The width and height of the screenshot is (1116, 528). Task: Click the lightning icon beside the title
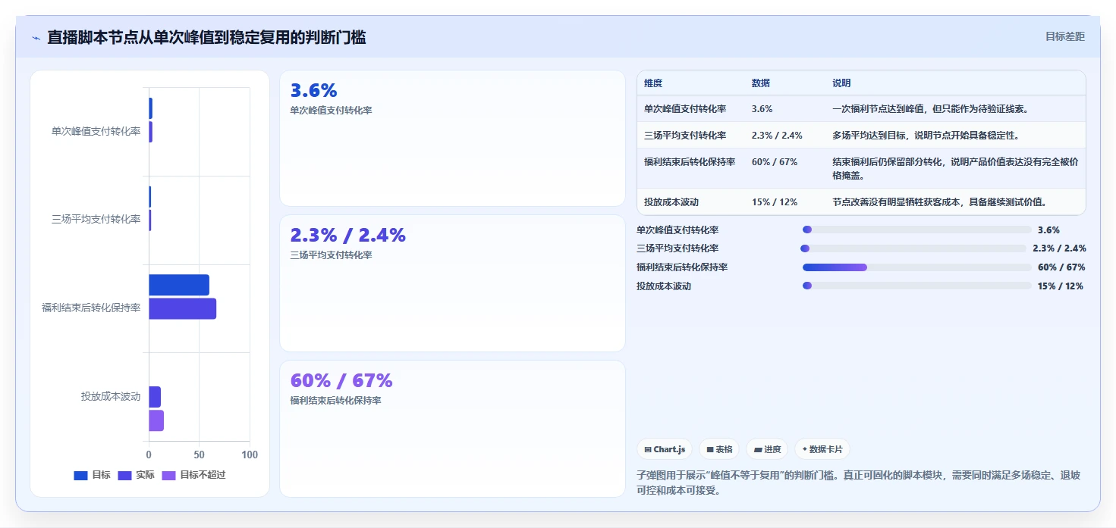click(36, 38)
